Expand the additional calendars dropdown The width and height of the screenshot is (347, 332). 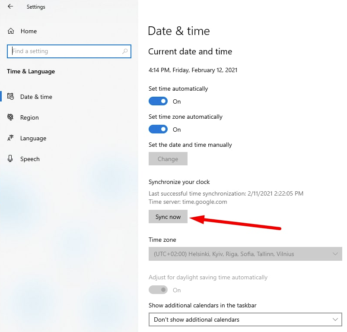[245, 319]
